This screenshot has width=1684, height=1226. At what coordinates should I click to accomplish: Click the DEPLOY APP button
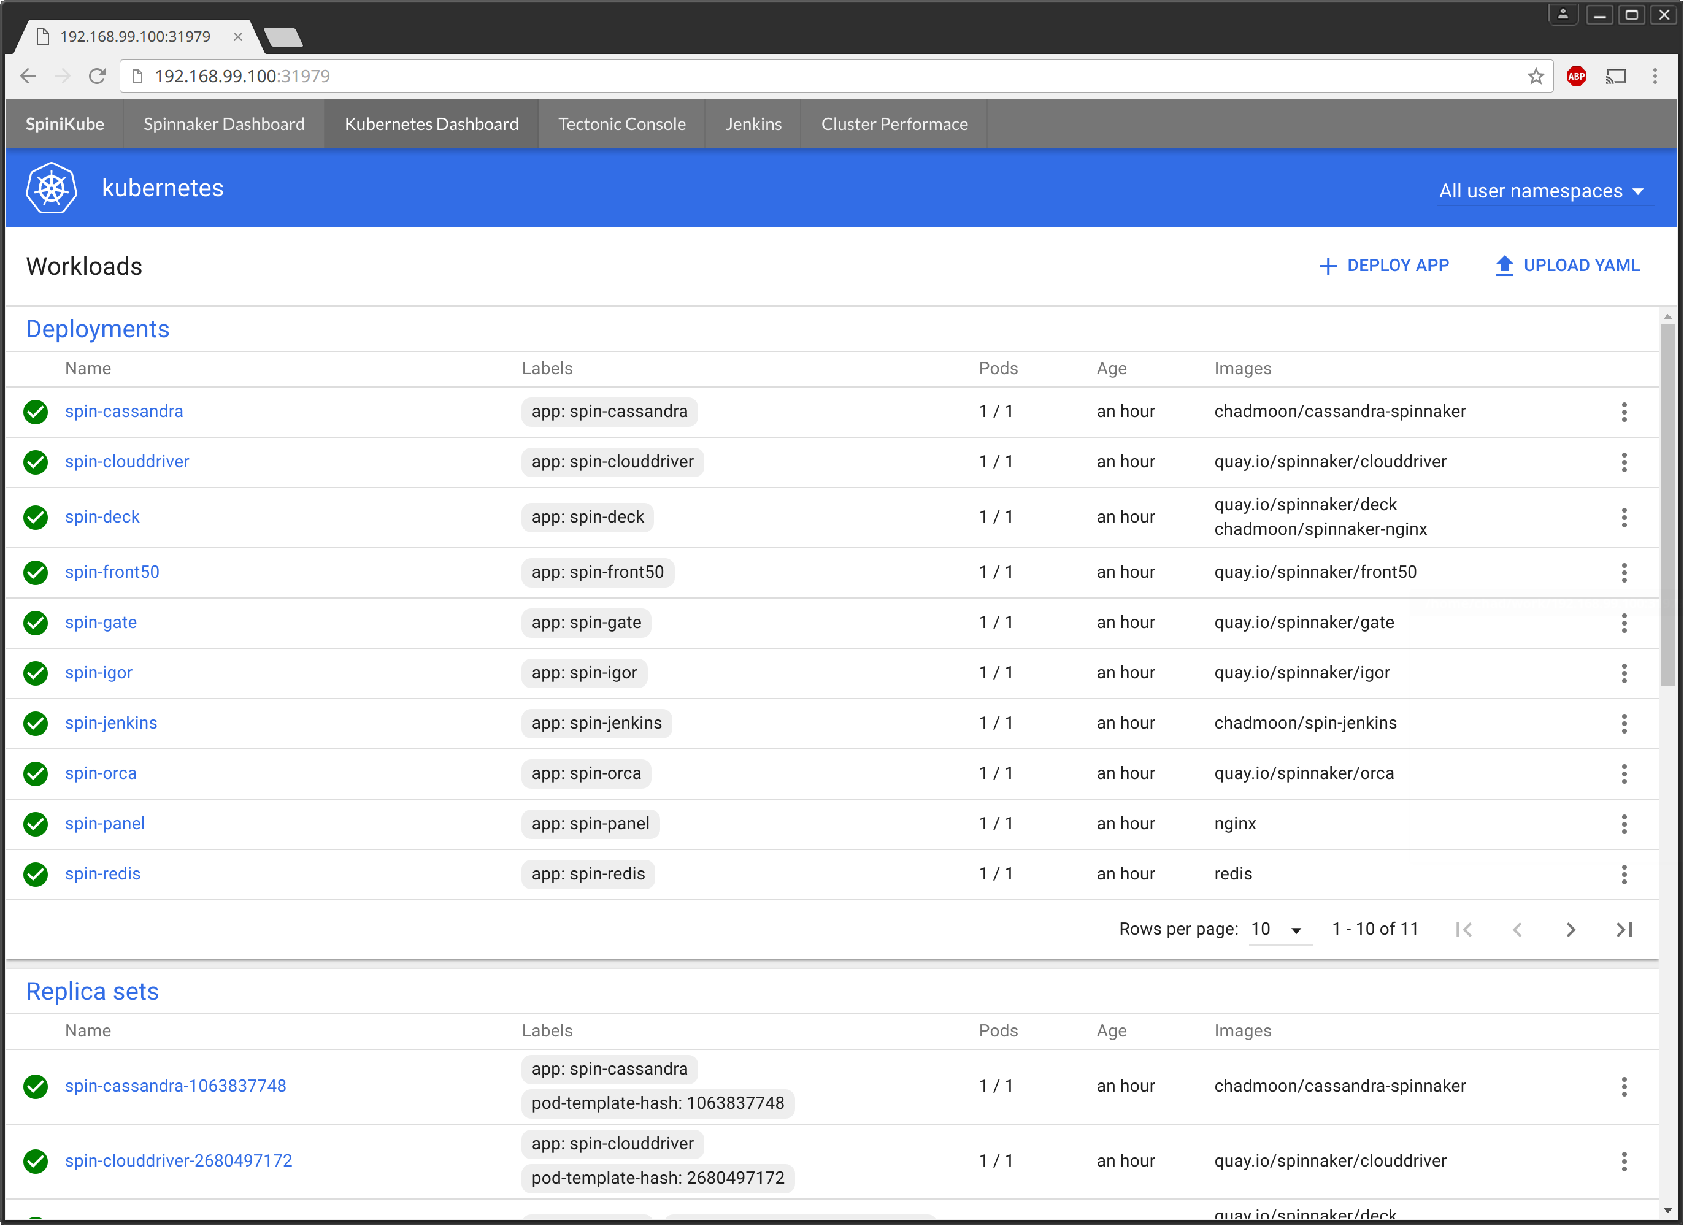click(x=1383, y=266)
